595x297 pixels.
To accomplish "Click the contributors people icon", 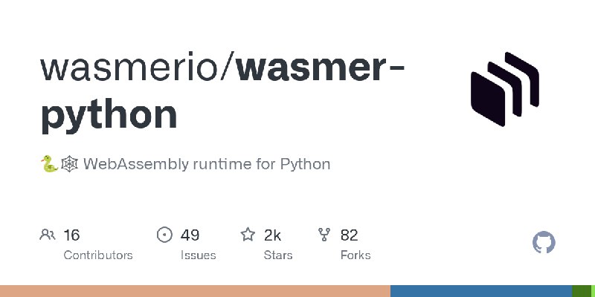I will click(48, 235).
